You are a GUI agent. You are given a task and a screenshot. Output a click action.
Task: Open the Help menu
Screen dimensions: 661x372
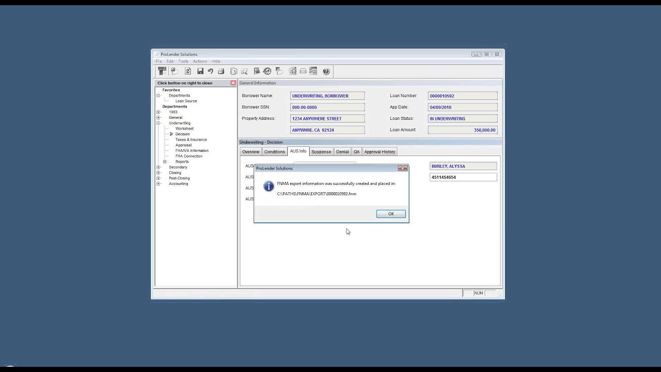tap(216, 61)
